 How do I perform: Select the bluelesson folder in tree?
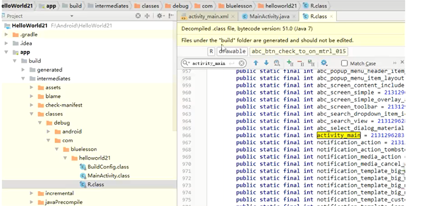click(84, 149)
